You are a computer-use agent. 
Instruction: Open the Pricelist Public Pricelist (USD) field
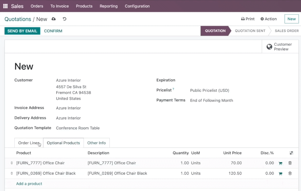pyautogui.click(x=210, y=91)
